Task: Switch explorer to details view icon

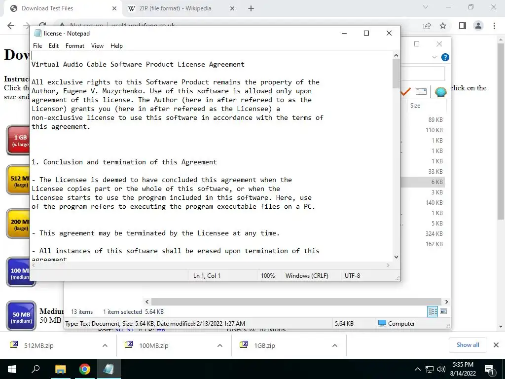Action: (x=433, y=311)
